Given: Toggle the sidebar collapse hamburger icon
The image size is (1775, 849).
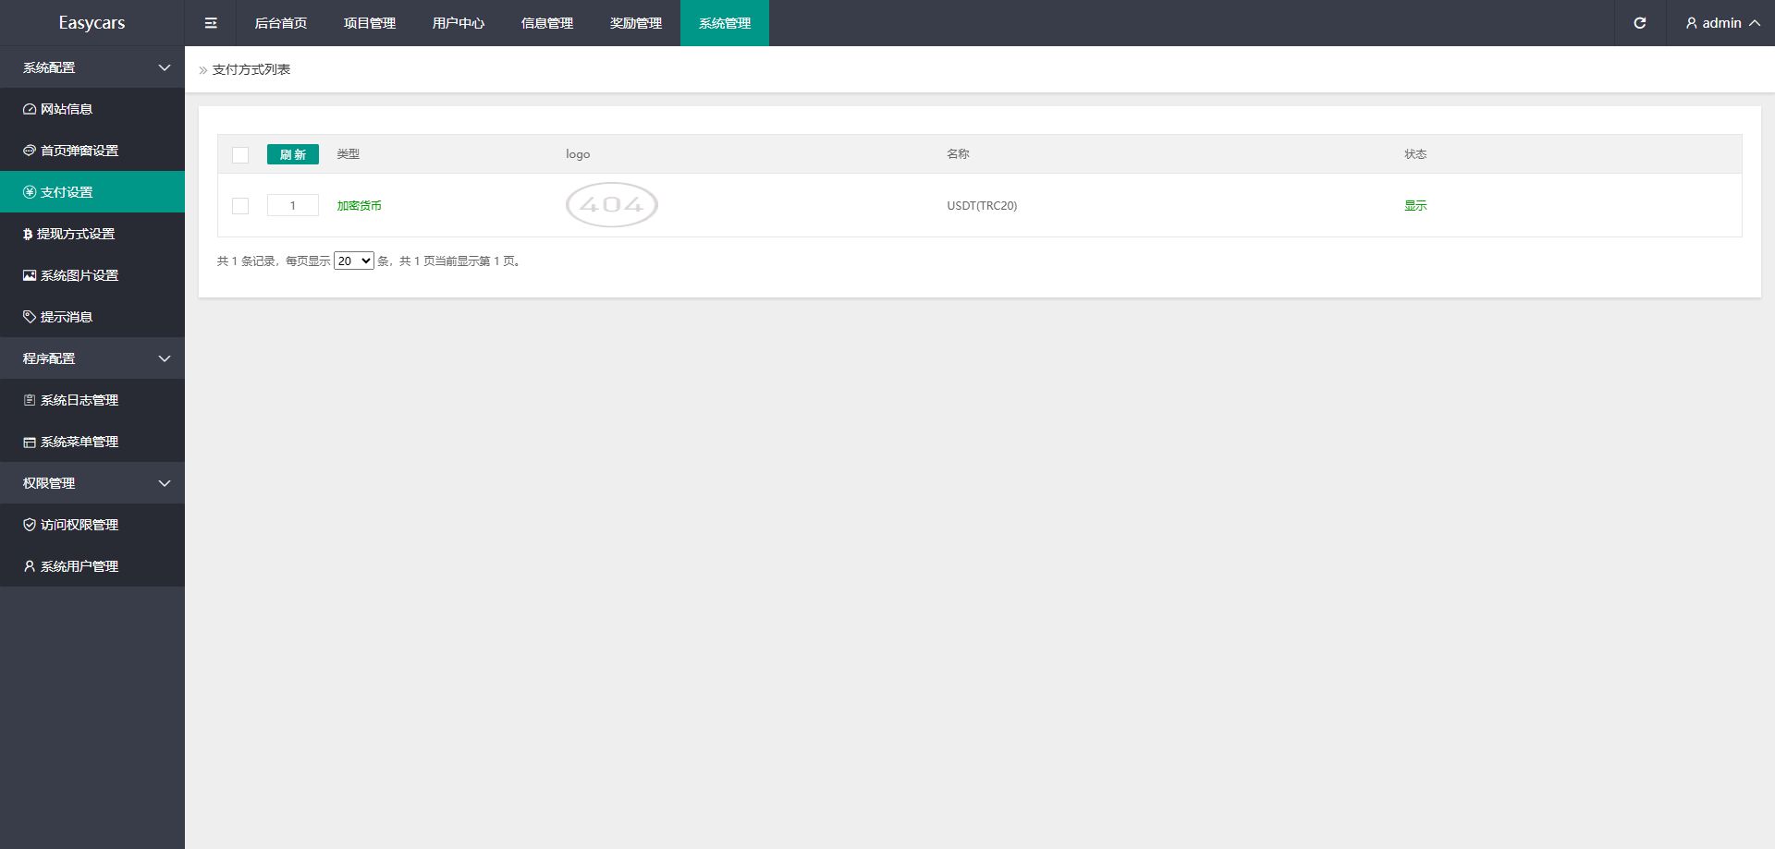Looking at the screenshot, I should [x=211, y=23].
